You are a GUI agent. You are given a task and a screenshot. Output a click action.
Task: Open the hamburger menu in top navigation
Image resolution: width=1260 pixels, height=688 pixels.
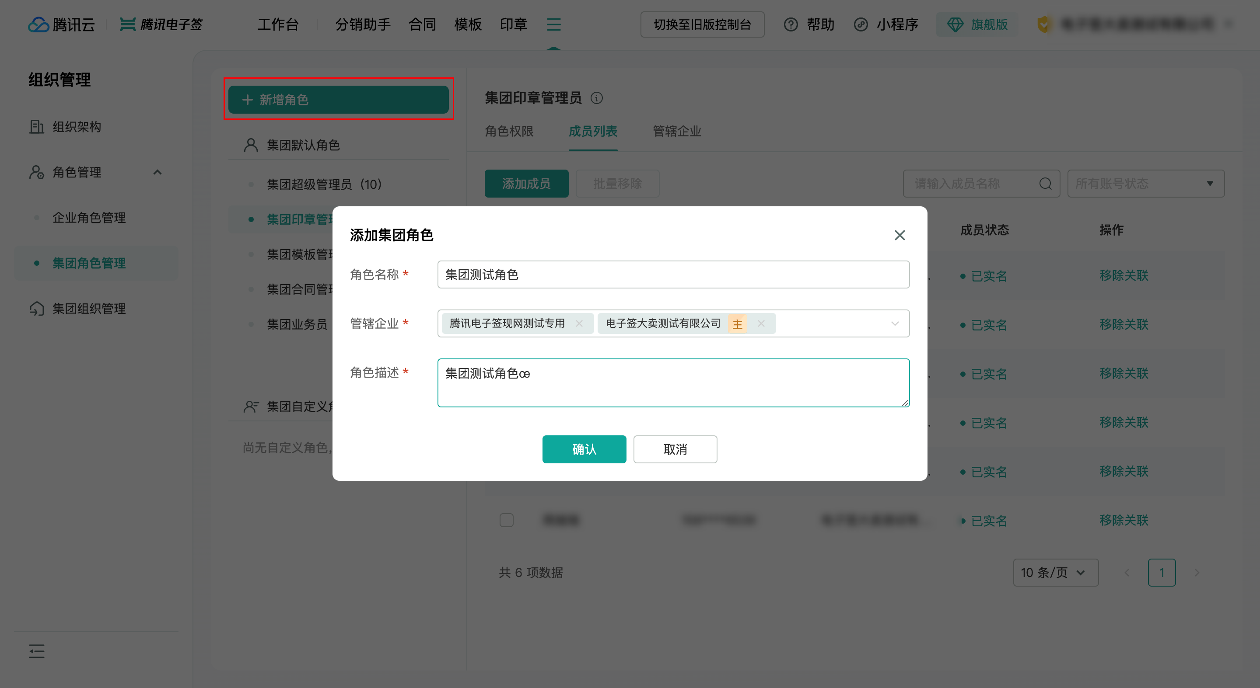(554, 24)
